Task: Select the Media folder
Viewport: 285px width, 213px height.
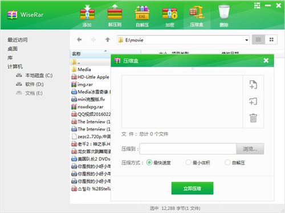Action: [82, 69]
